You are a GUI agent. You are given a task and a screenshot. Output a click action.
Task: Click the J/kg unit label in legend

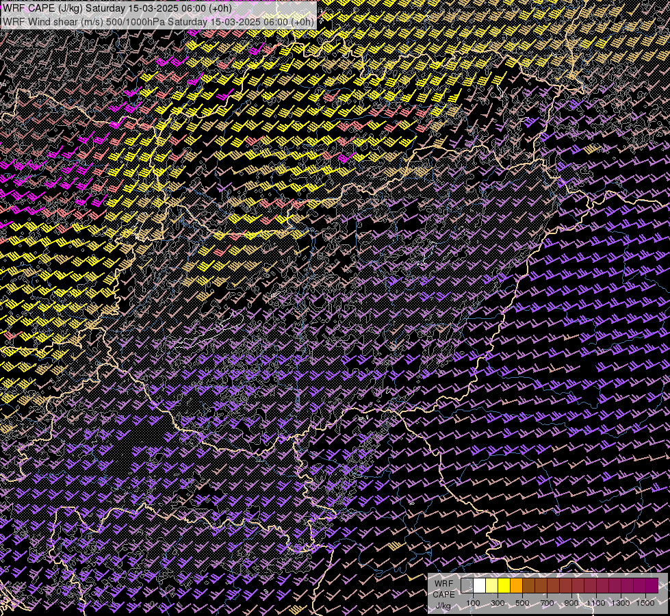[x=443, y=606]
